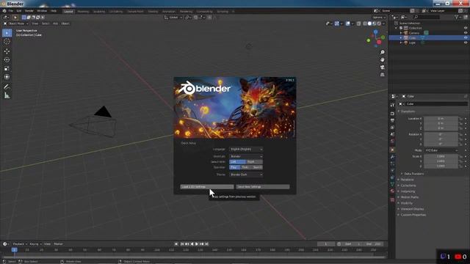Click the Scale X value field
The image size is (470, 264).
(x=441, y=156)
